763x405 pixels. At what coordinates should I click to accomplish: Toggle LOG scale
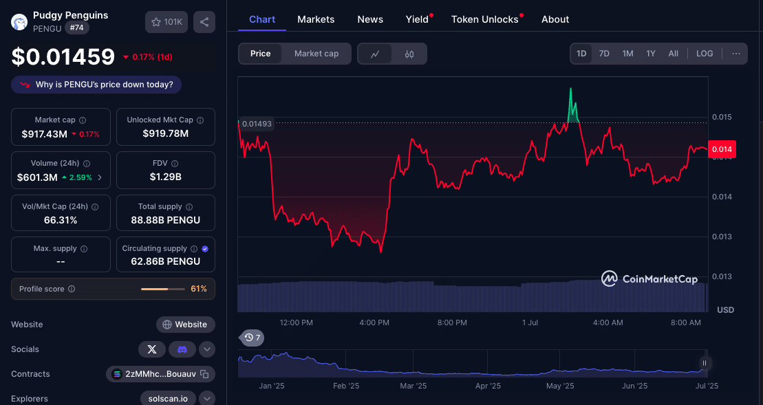[x=705, y=54]
